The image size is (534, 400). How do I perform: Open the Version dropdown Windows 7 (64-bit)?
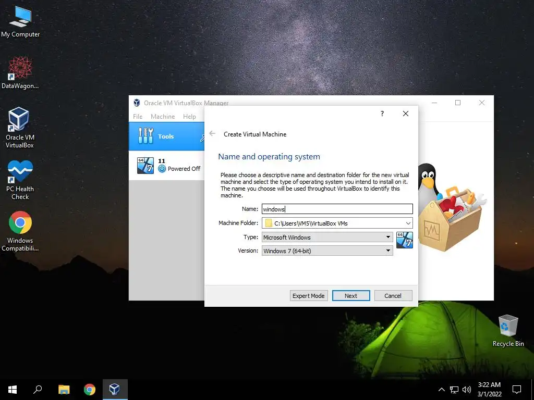[327, 251]
